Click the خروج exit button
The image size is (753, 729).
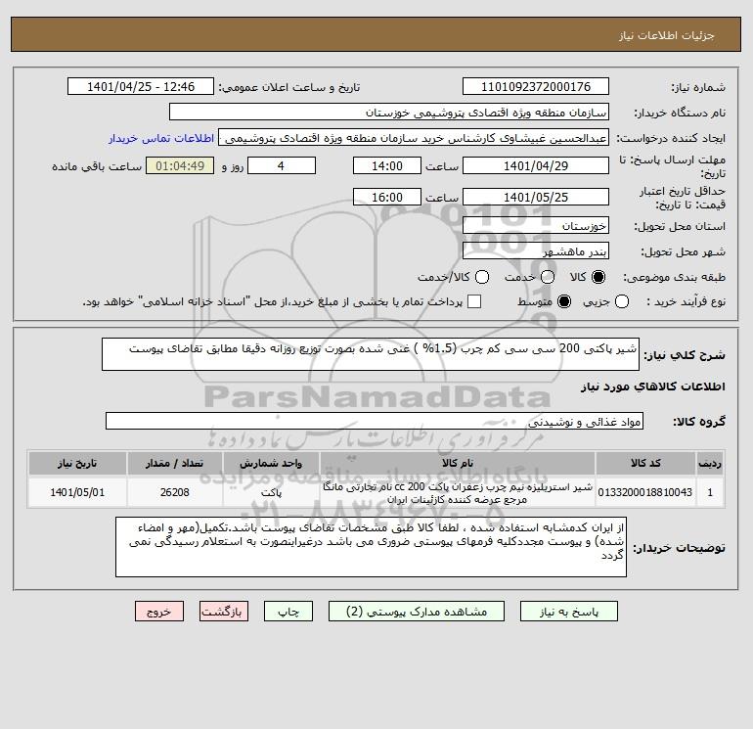[x=159, y=612]
